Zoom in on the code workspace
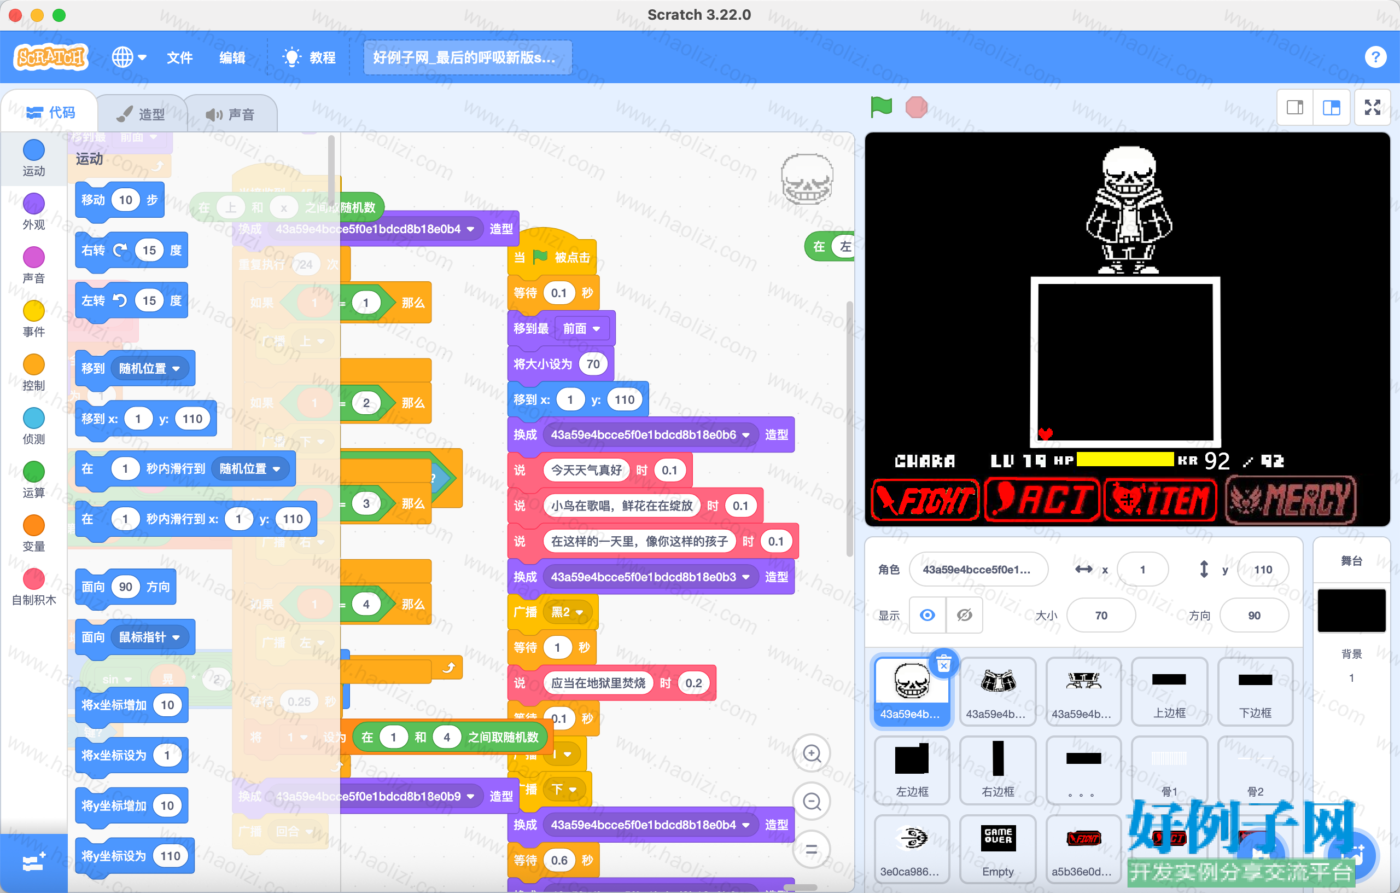Image resolution: width=1400 pixels, height=893 pixels. click(812, 753)
